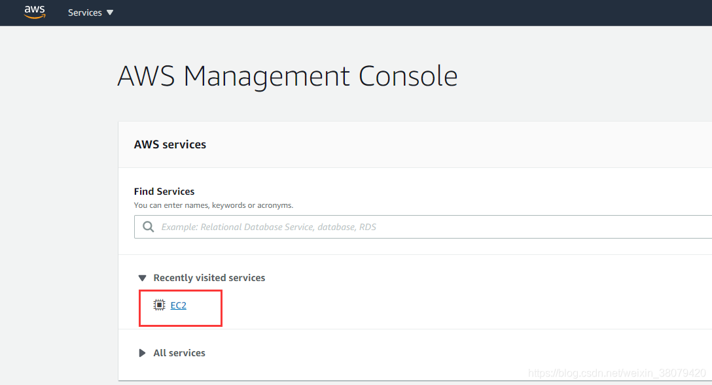Open the EC2 service link
This screenshot has height=385, width=712.
pos(179,305)
